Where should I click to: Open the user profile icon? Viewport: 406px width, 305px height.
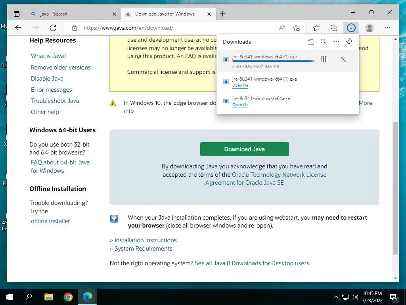coord(370,28)
